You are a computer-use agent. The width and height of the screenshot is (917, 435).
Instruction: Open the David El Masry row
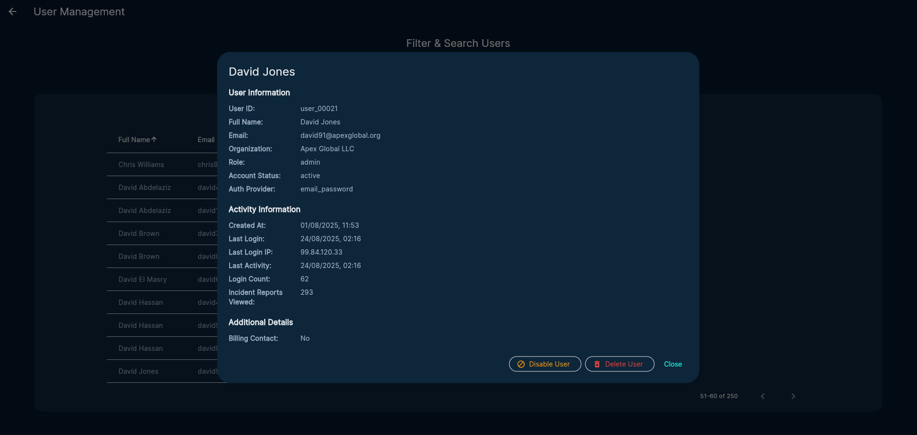coord(162,279)
